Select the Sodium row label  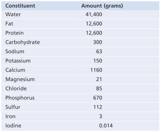(x=15, y=52)
